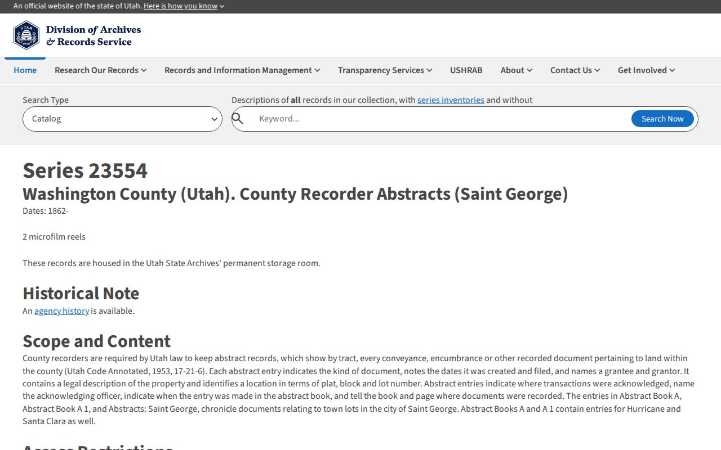Viewport: 721px width, 450px height.
Task: Open the USHRAB menu item
Action: point(466,70)
